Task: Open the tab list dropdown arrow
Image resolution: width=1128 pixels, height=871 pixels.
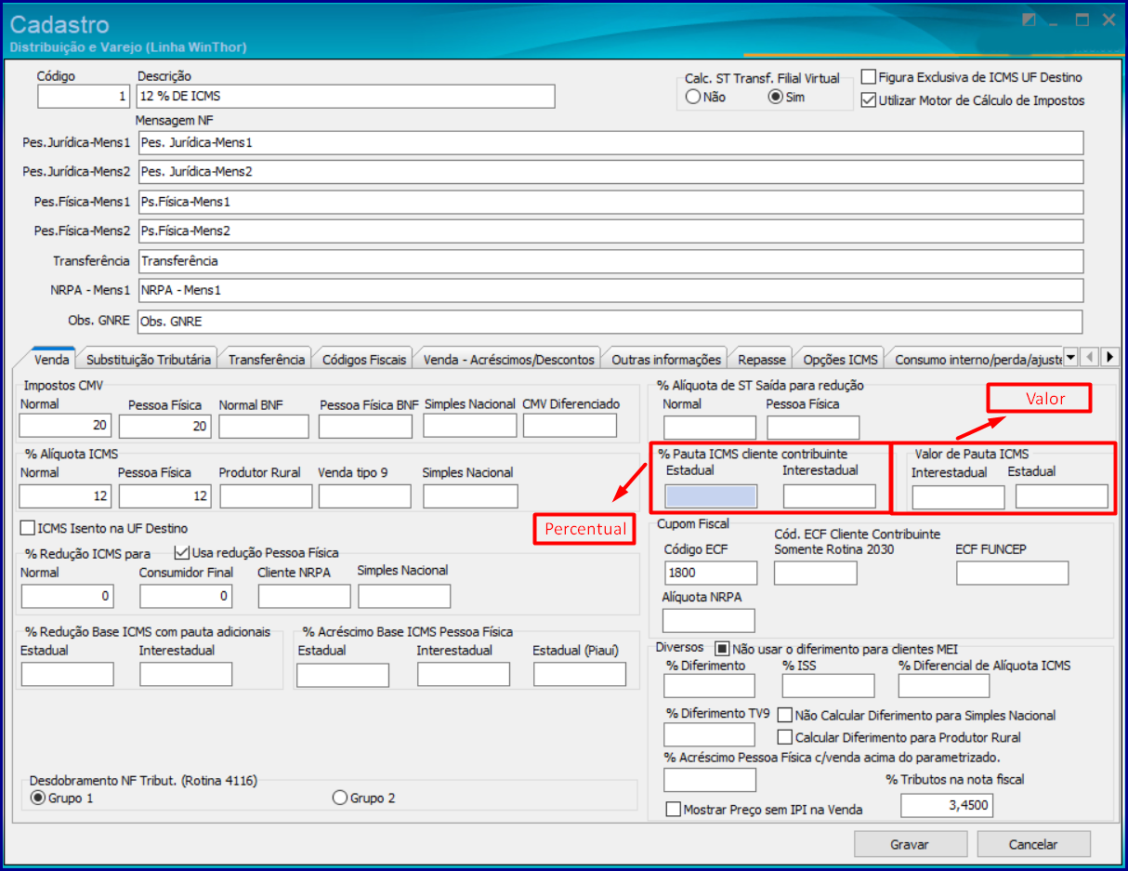Action: 1069,357
